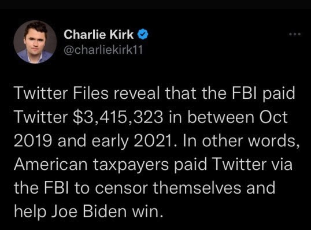Click the word "censor" in the tweet
The image size is (311, 230).
coord(121,188)
